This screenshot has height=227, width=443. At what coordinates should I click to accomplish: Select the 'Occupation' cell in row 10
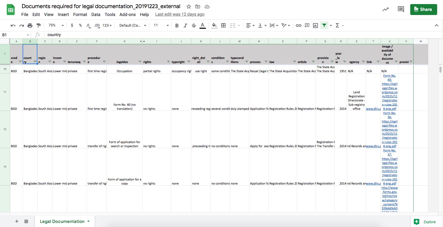pos(125,69)
